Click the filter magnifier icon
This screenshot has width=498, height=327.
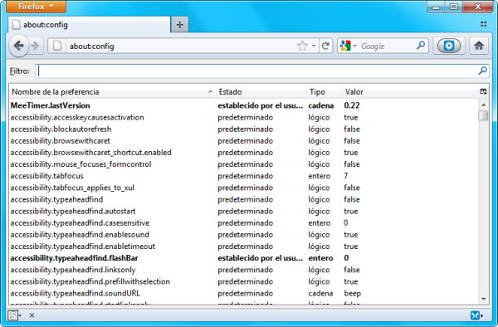[x=482, y=71]
